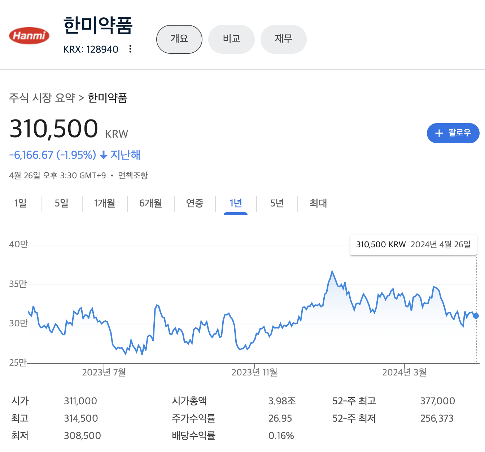The image size is (485, 452).
Task: Click the 2023년 11월 axis label
Action: (x=254, y=372)
